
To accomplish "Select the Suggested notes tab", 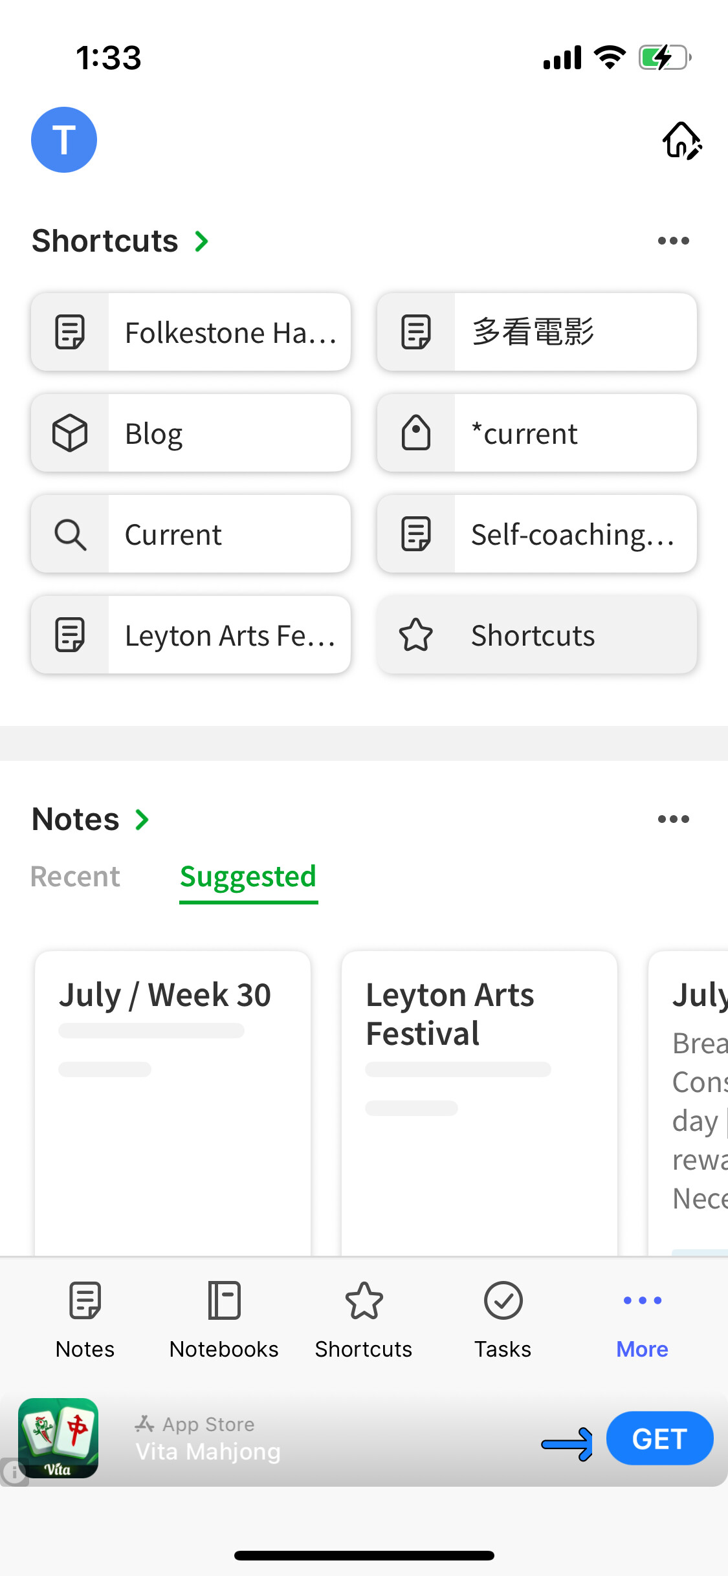I will click(x=248, y=877).
